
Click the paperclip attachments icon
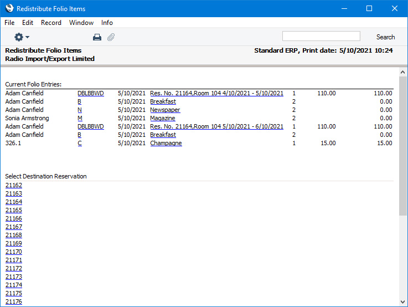coord(111,37)
